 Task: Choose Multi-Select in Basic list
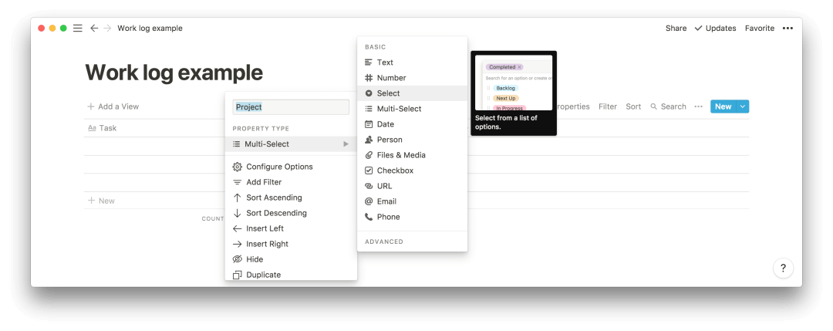pyautogui.click(x=412, y=108)
